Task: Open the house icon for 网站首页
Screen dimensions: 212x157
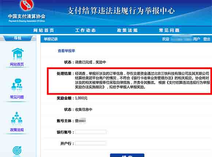Action: click(x=18, y=53)
